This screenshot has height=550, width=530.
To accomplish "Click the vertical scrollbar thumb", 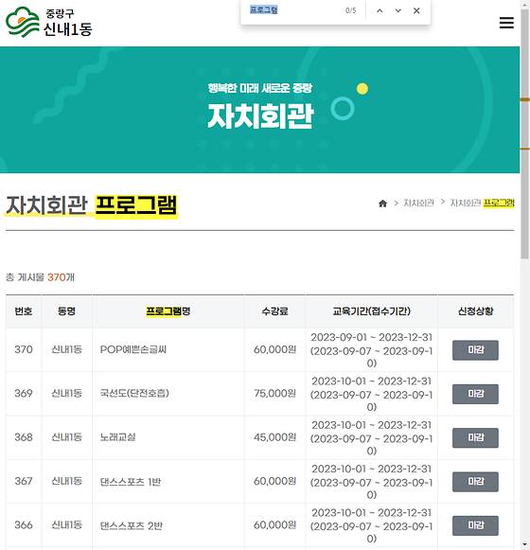I will (x=524, y=133).
